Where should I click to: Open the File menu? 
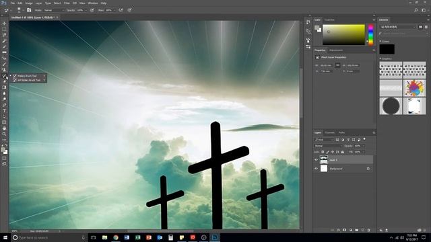click(13, 3)
